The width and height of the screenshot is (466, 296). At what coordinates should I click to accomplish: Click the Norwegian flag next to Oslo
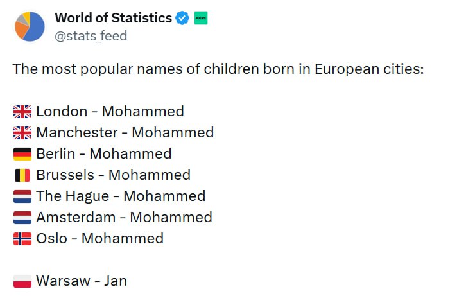point(22,239)
